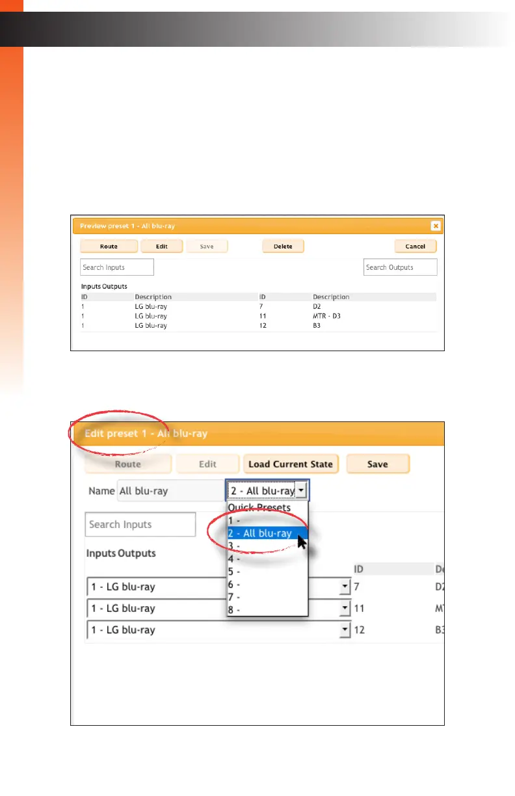Click output ID 7 in preview table
Image resolution: width=515 pixels, height=796 pixels.
(261, 305)
